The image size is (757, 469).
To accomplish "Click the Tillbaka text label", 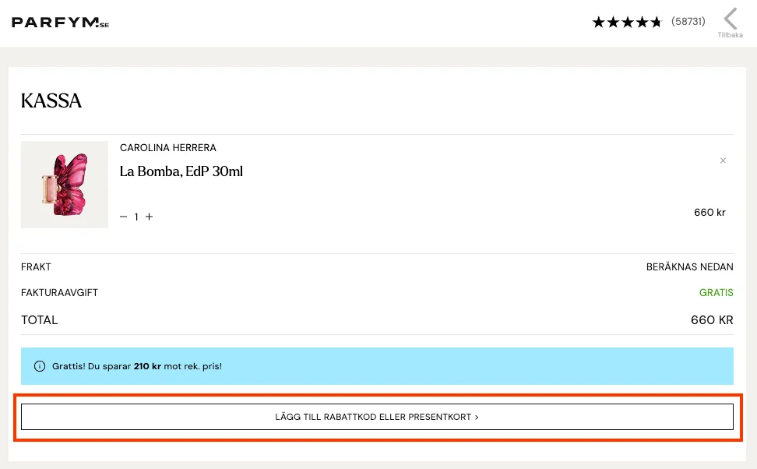I will tap(730, 35).
